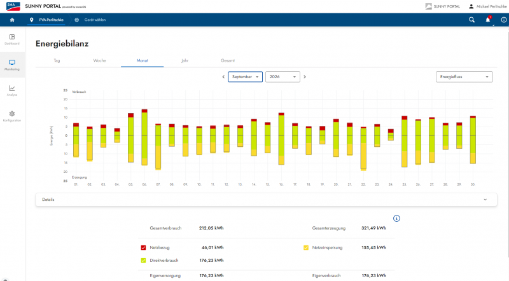Image resolution: width=509 pixels, height=281 pixels.
Task: Click the Sunny Portal icon at top right
Action: coord(428,6)
